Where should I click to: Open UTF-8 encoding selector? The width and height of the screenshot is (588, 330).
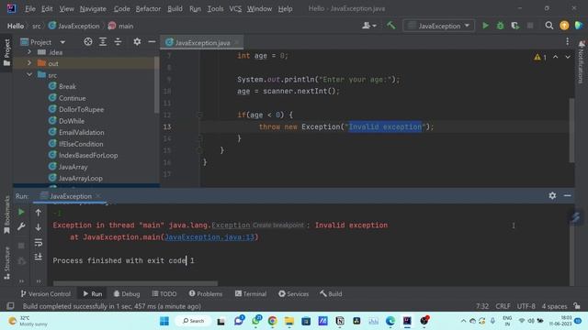pos(526,306)
